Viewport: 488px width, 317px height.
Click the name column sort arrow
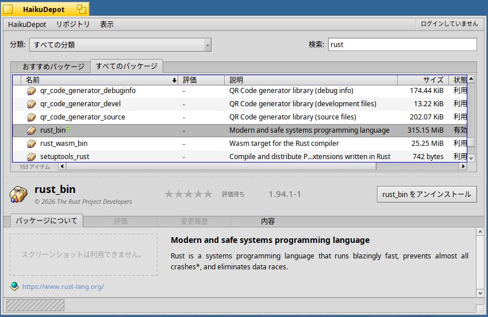point(174,80)
